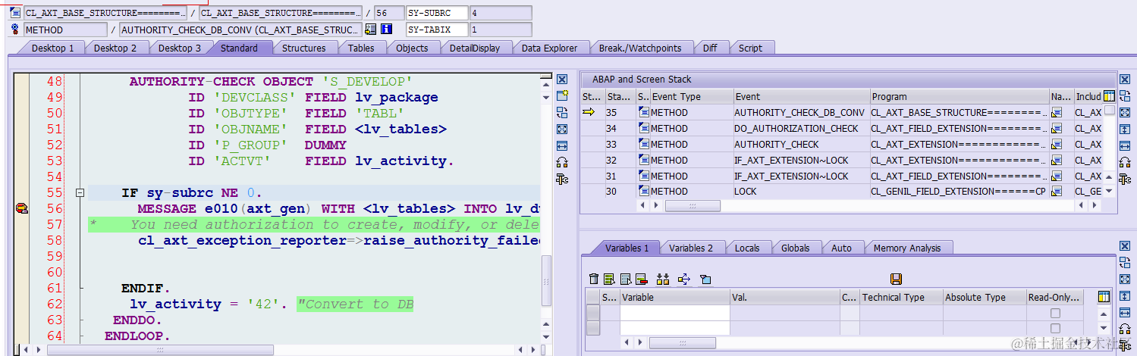This screenshot has width=1137, height=356.
Task: Go to the Break./Watchpoints tab
Action: tap(640, 48)
